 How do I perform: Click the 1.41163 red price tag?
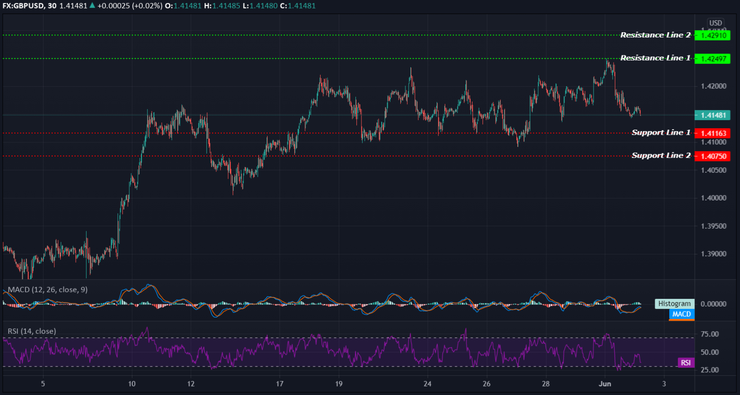coord(713,133)
